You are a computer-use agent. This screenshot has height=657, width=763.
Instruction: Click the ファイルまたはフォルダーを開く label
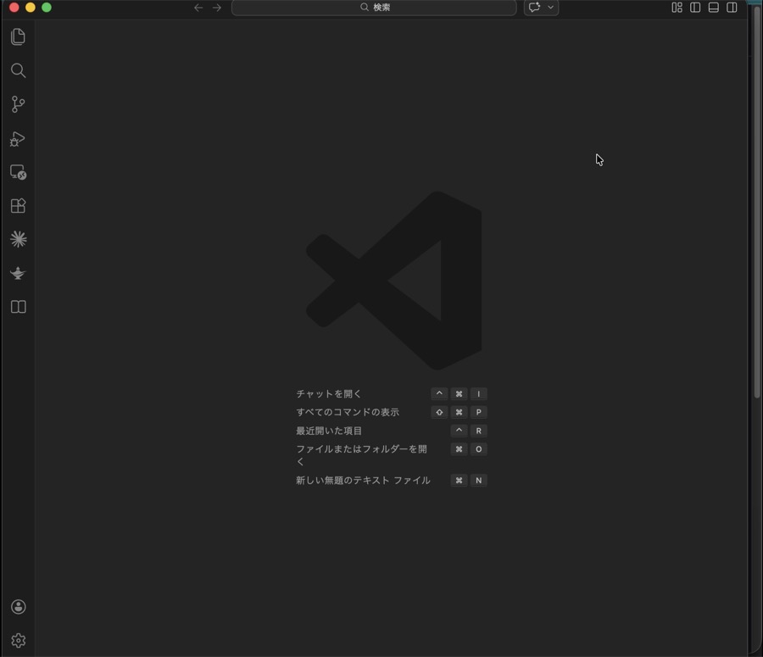[x=361, y=455]
